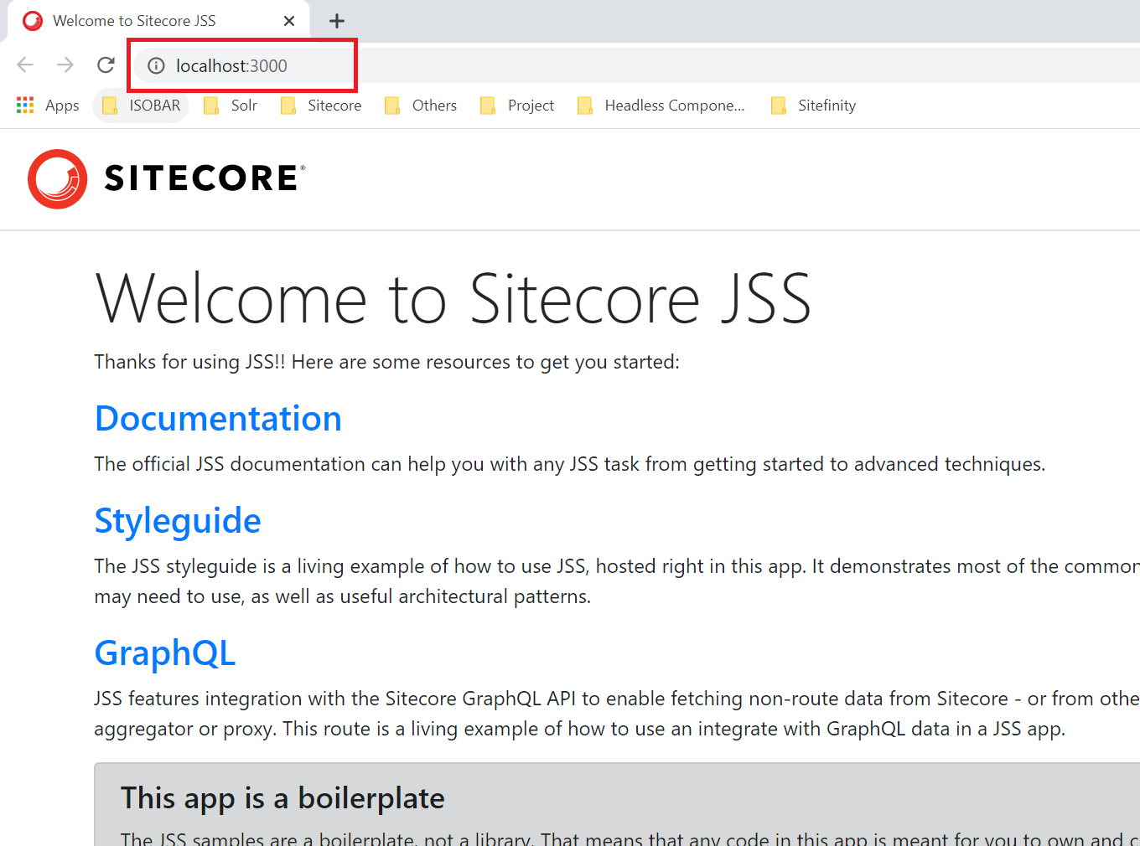Screen dimensions: 1140x846
Task: Click the Solr bookmark folder icon
Action: [x=211, y=105]
